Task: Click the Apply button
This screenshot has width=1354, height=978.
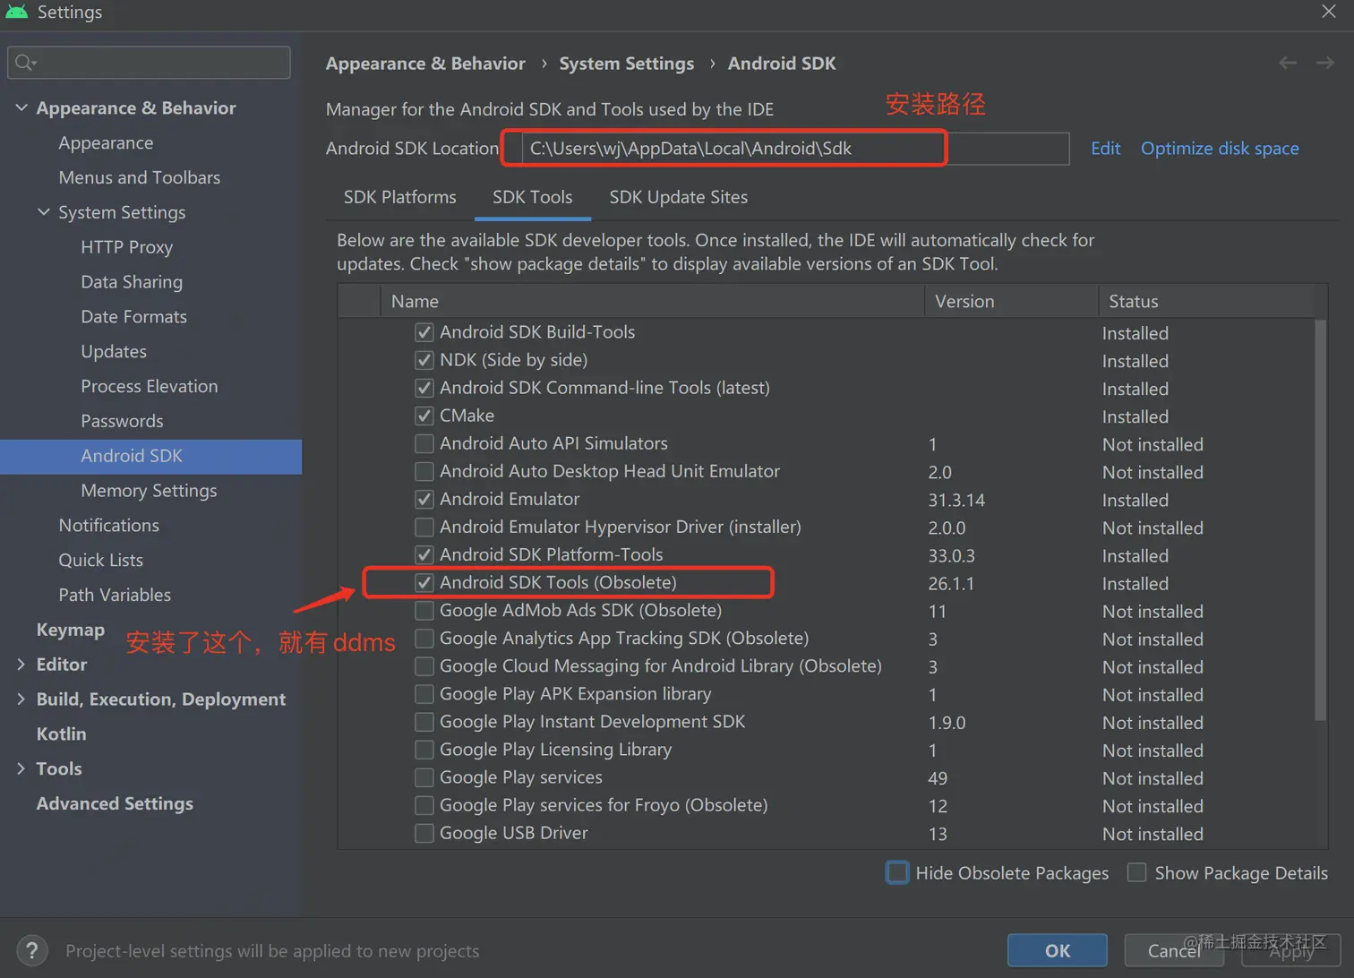Action: pos(1290,950)
